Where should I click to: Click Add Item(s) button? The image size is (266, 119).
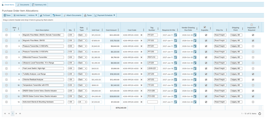coord(19,15)
